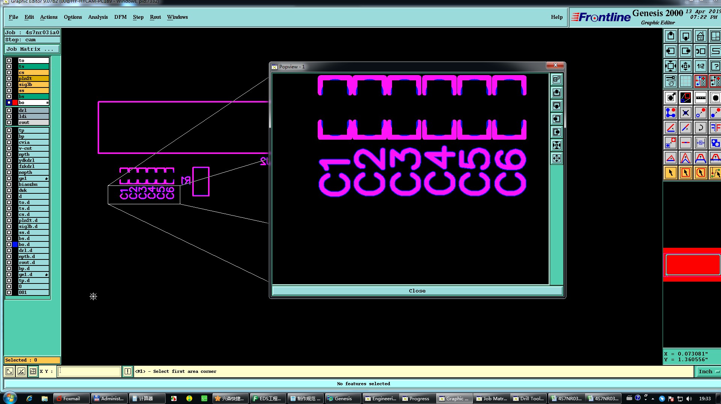The height and width of the screenshot is (404, 721).
Task: Open the Analysis menu
Action: 98,17
